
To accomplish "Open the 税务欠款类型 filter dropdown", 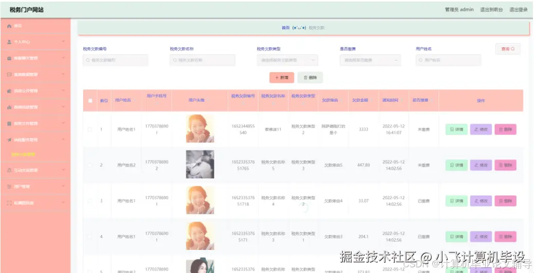I will click(287, 60).
